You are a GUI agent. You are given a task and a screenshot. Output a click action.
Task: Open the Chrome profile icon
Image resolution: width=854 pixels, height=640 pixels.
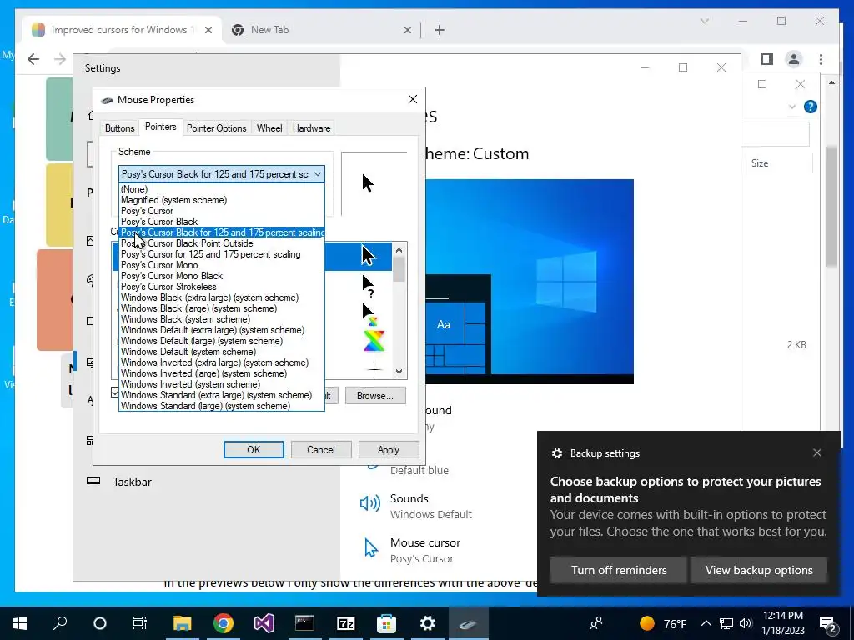(x=794, y=59)
